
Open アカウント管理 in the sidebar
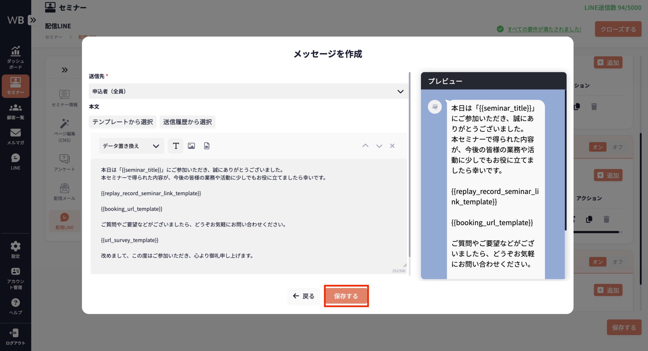(x=15, y=278)
